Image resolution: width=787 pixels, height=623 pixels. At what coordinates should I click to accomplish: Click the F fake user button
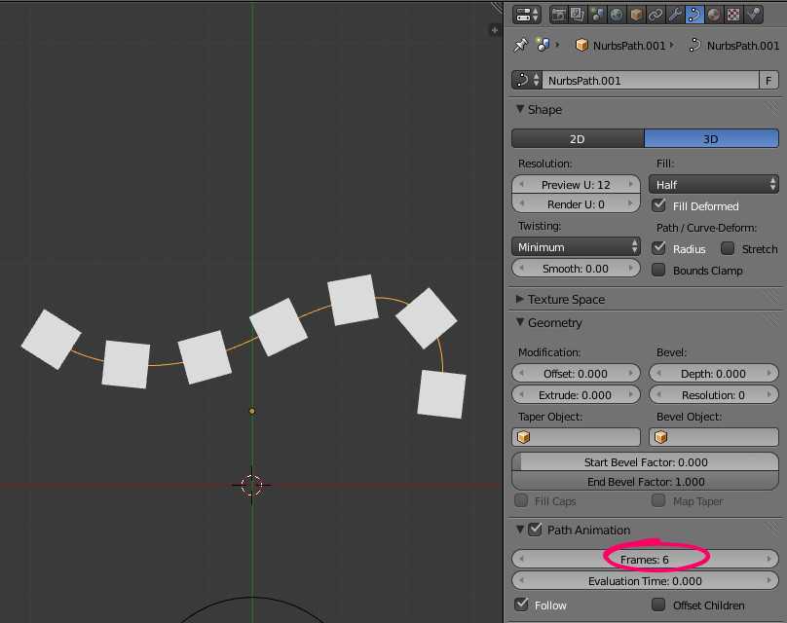pyautogui.click(x=769, y=80)
